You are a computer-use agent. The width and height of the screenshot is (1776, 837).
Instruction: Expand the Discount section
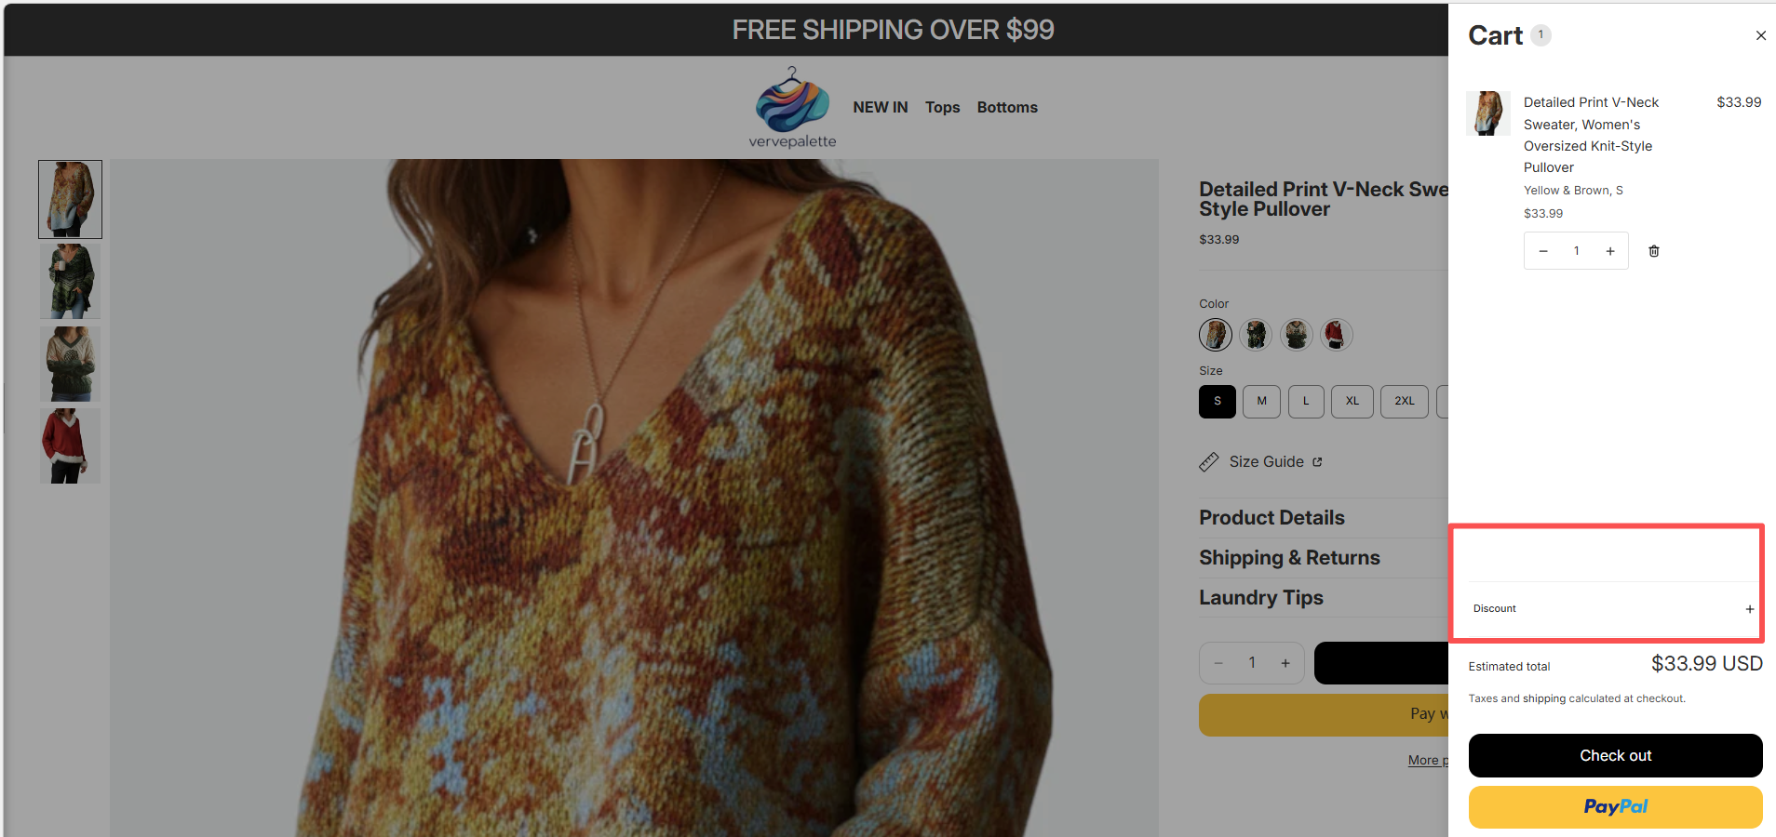click(1749, 609)
